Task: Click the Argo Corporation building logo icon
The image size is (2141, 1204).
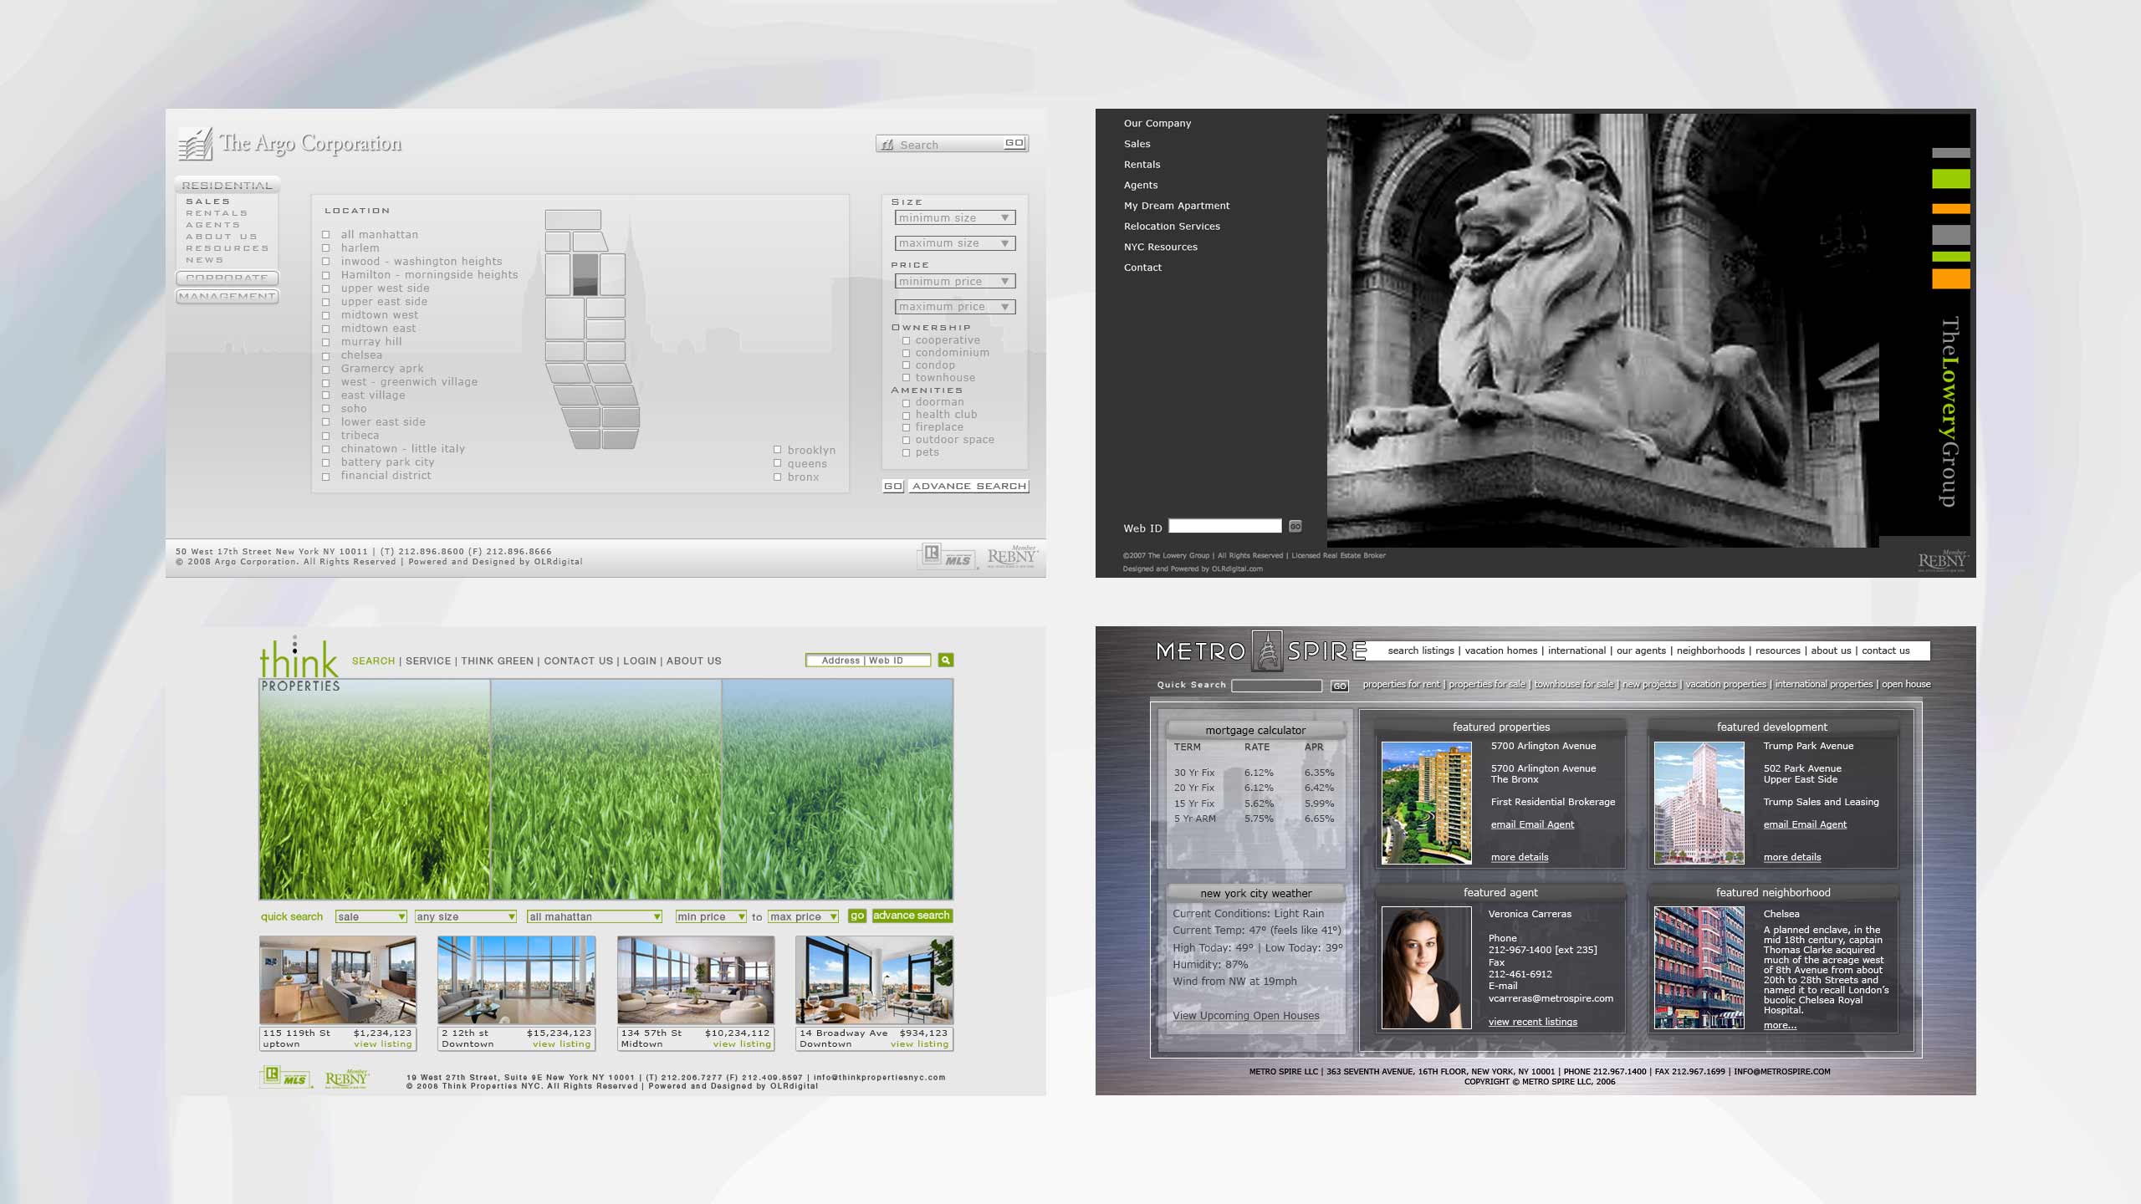Action: tap(195, 145)
